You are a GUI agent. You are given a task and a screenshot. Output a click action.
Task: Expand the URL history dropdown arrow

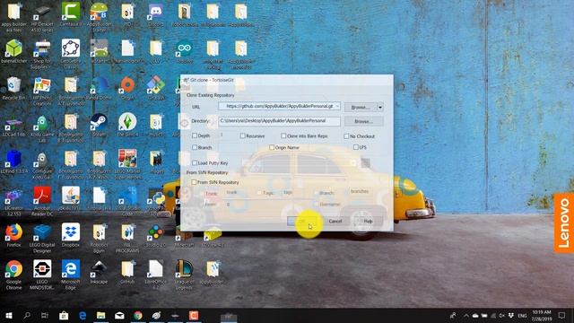pos(337,106)
